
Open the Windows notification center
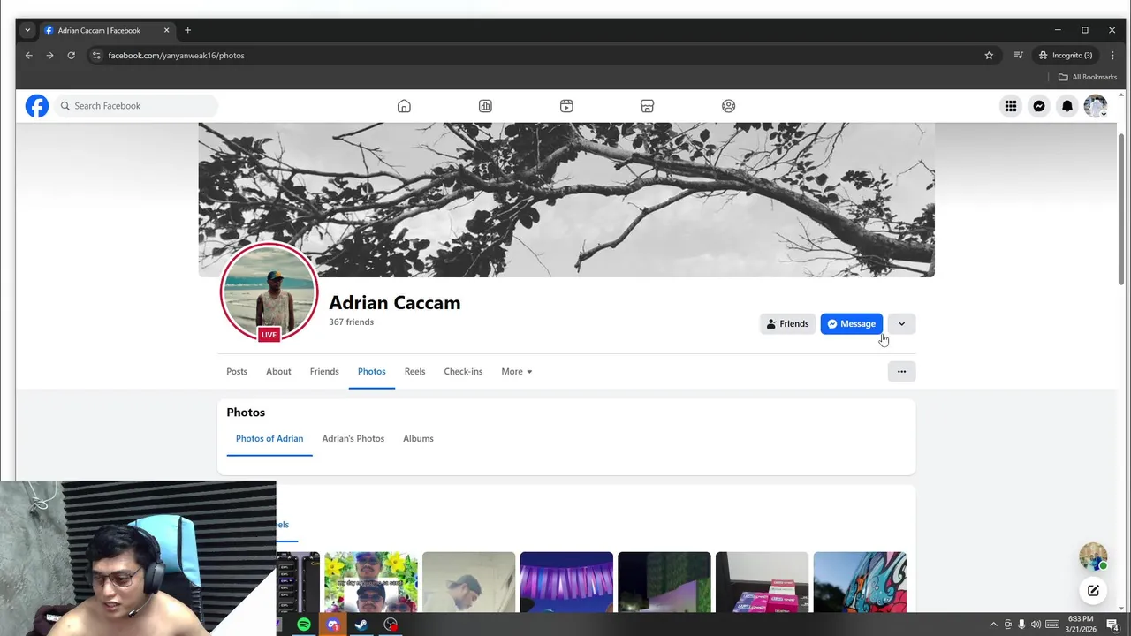[x=1112, y=625]
